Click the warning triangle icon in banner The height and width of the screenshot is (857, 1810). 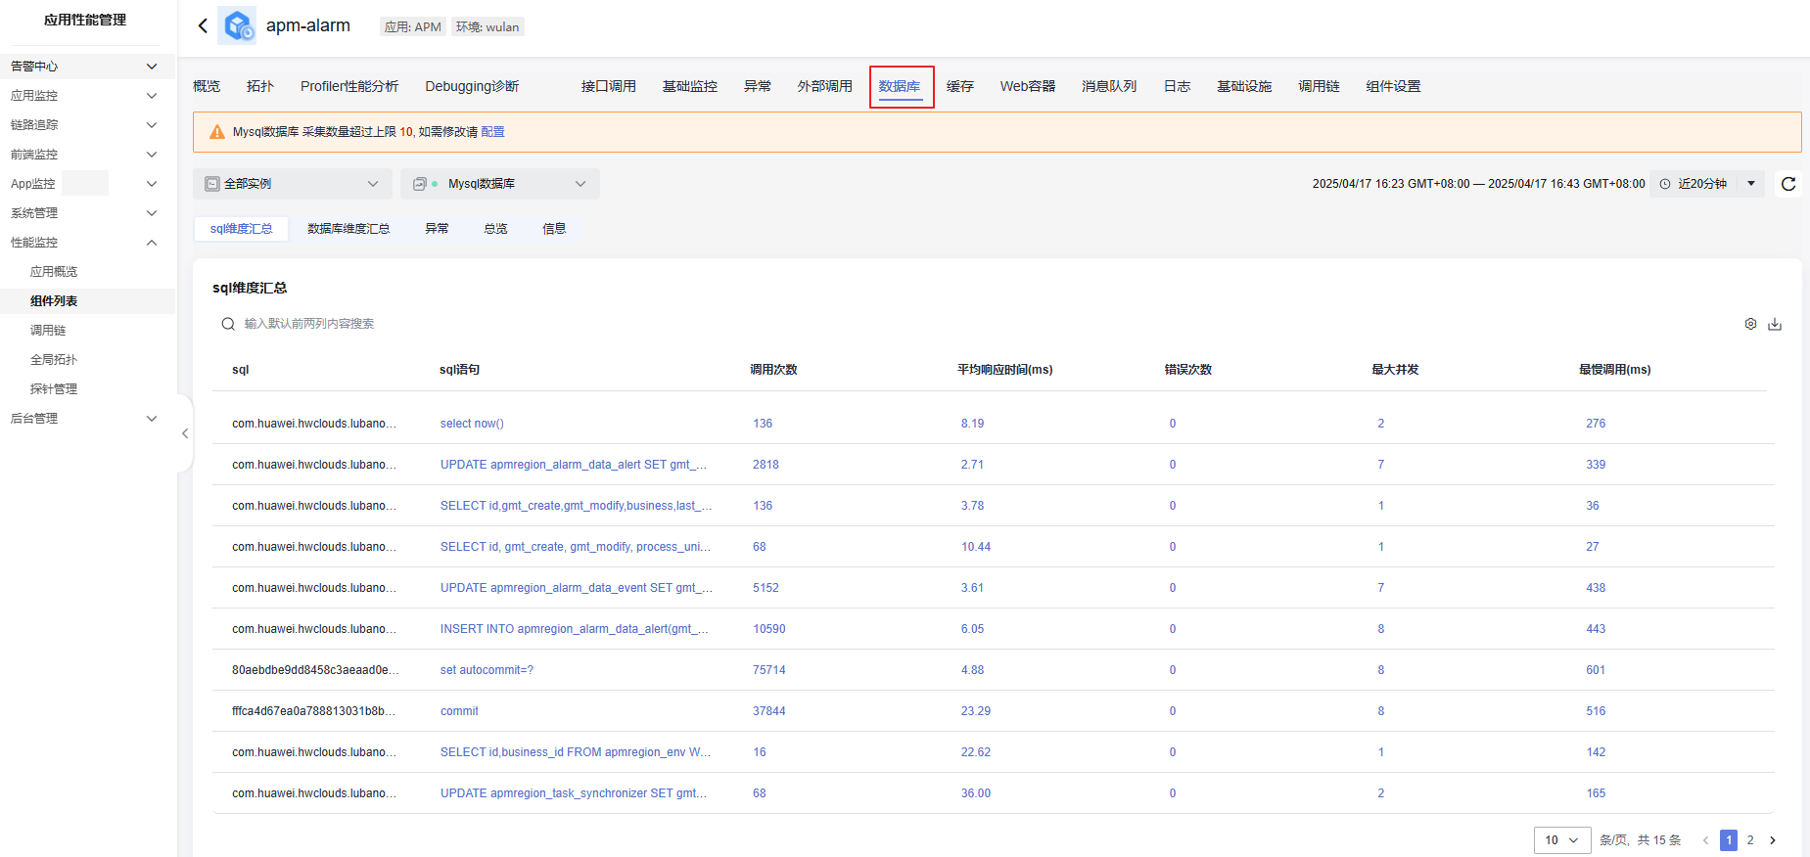[x=217, y=132]
